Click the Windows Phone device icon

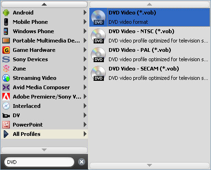(6, 31)
